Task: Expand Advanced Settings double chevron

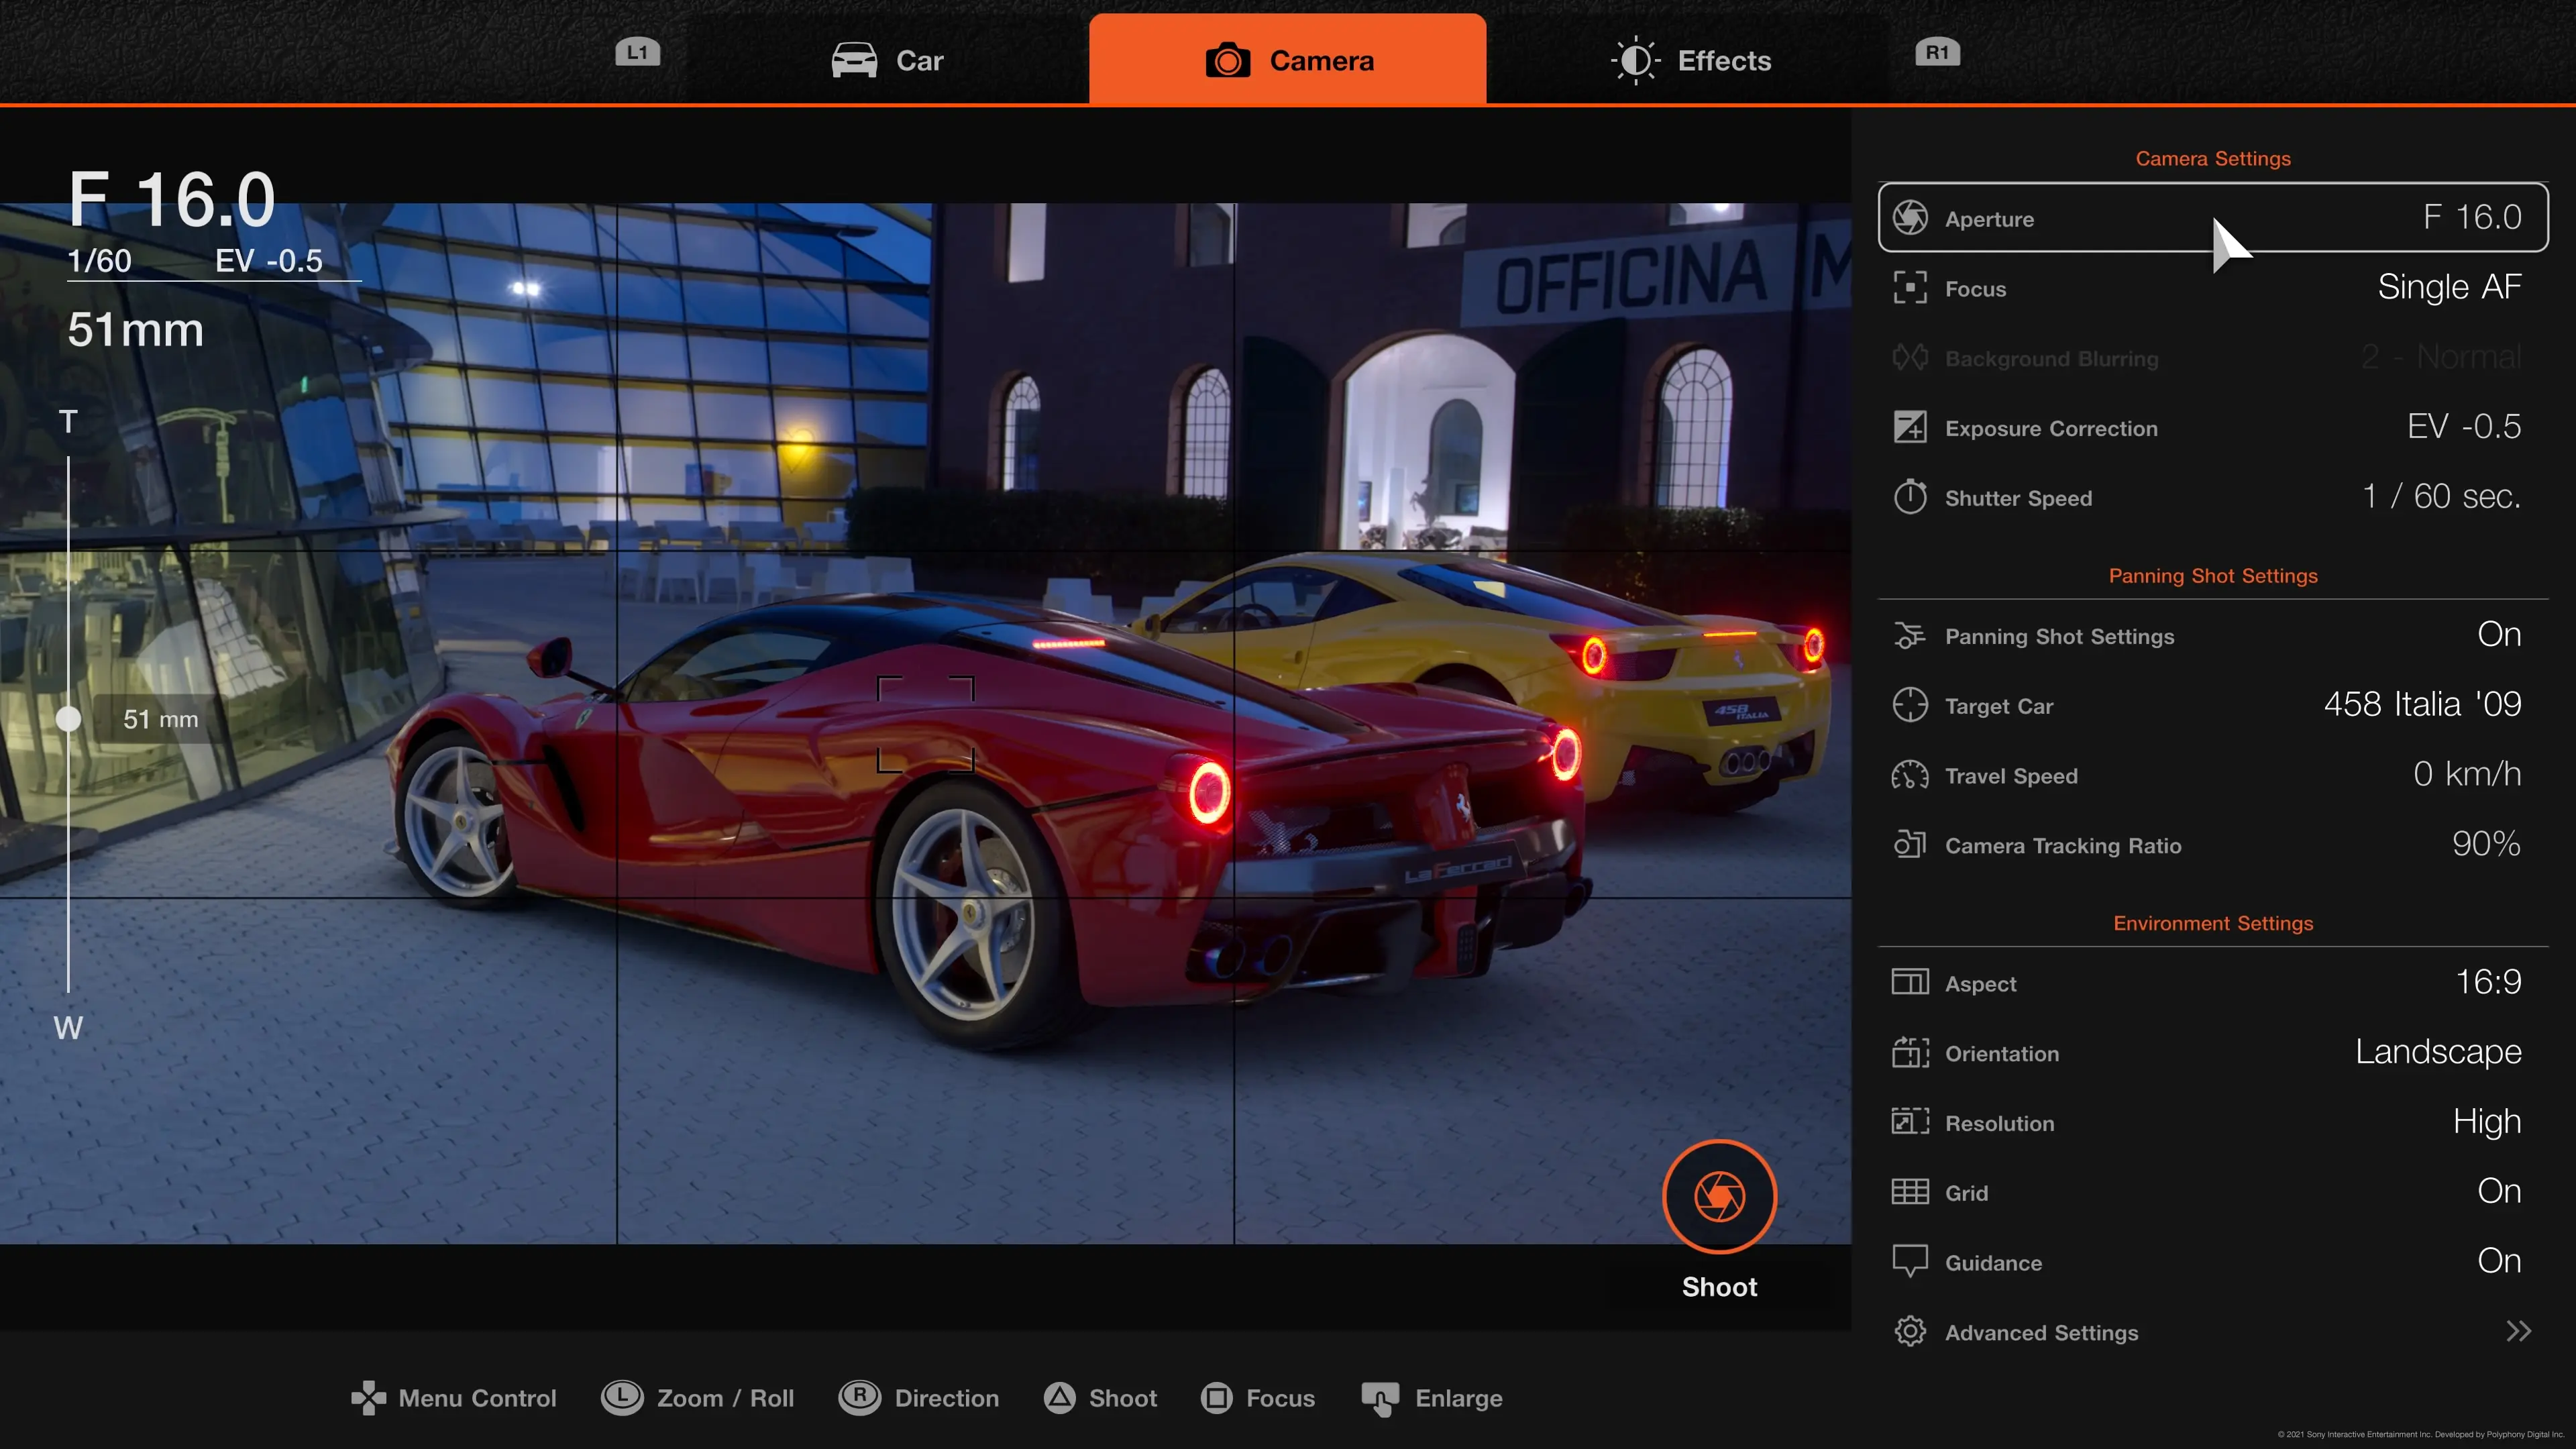Action: pos(2518,1331)
